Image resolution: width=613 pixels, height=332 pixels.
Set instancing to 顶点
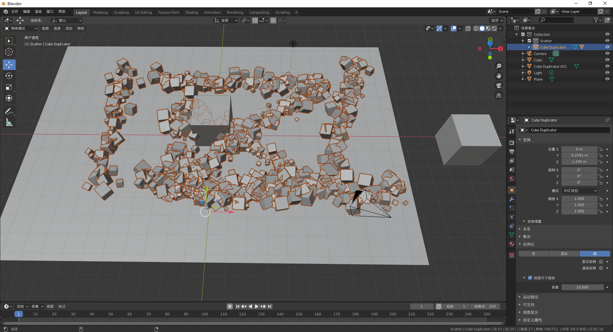[x=564, y=254]
